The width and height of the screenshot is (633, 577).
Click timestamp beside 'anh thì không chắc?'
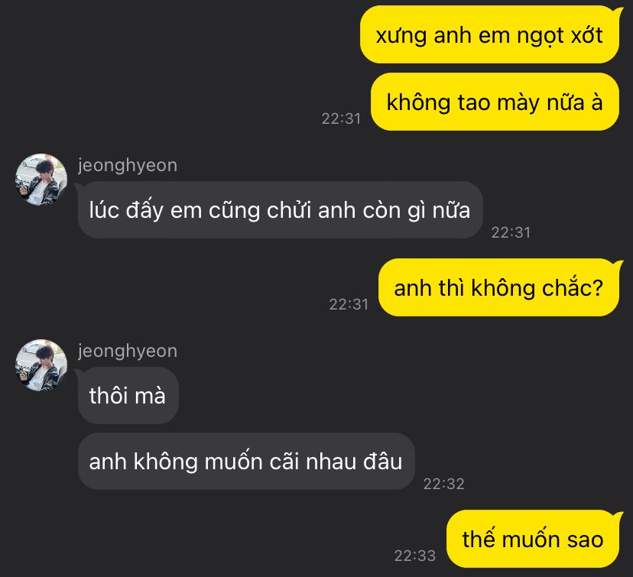[x=349, y=304]
